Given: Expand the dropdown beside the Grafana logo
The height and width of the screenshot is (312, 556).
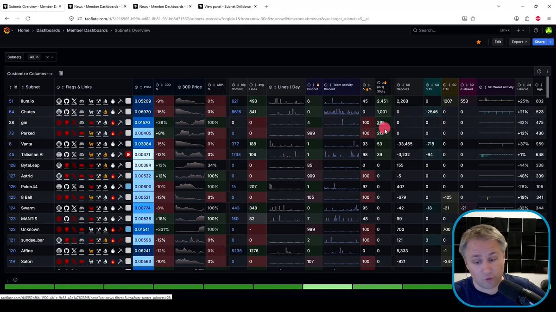Looking at the screenshot, I should [x=13, y=30].
